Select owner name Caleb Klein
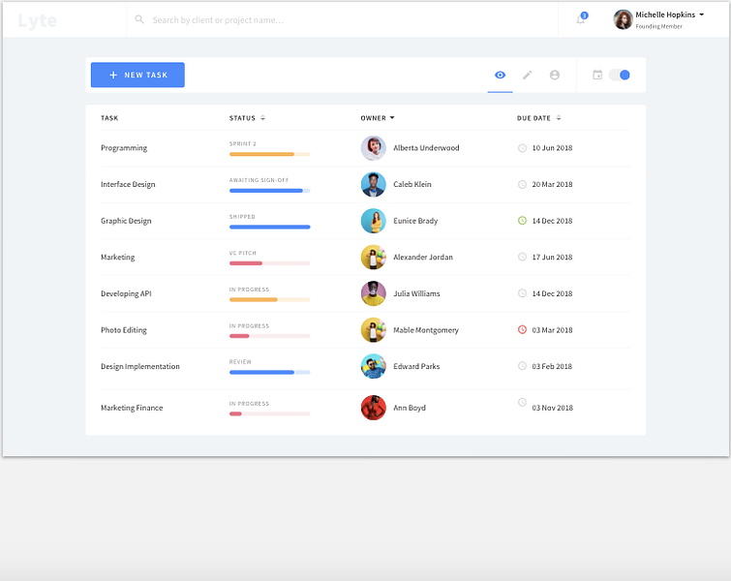This screenshot has width=731, height=581. pyautogui.click(x=412, y=184)
